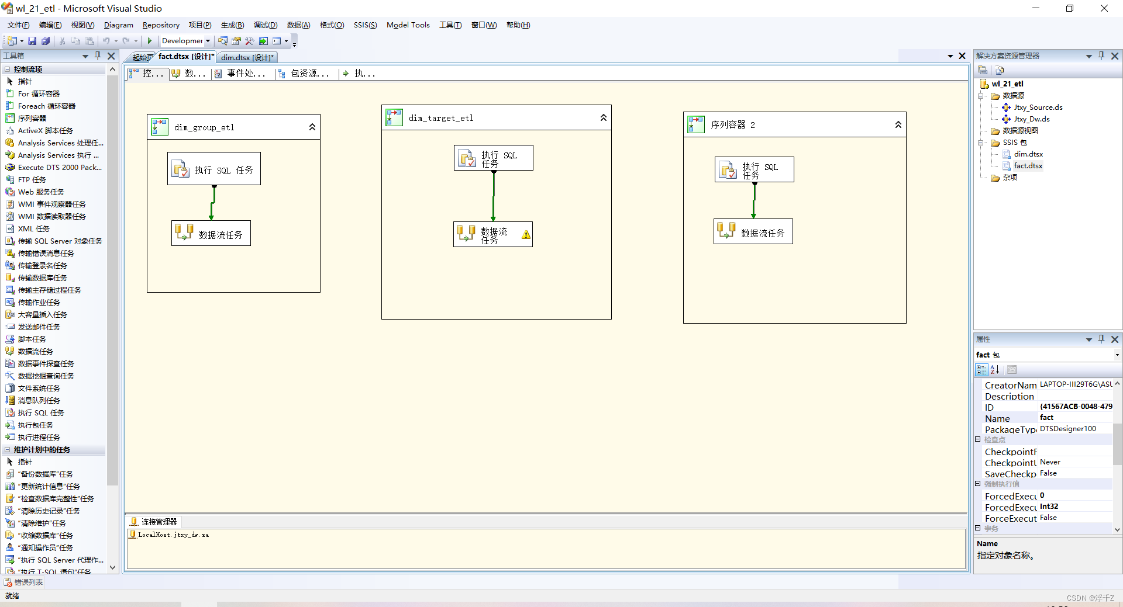Switch to the 数据流 designer tab
1123x607 pixels.
tap(189, 74)
